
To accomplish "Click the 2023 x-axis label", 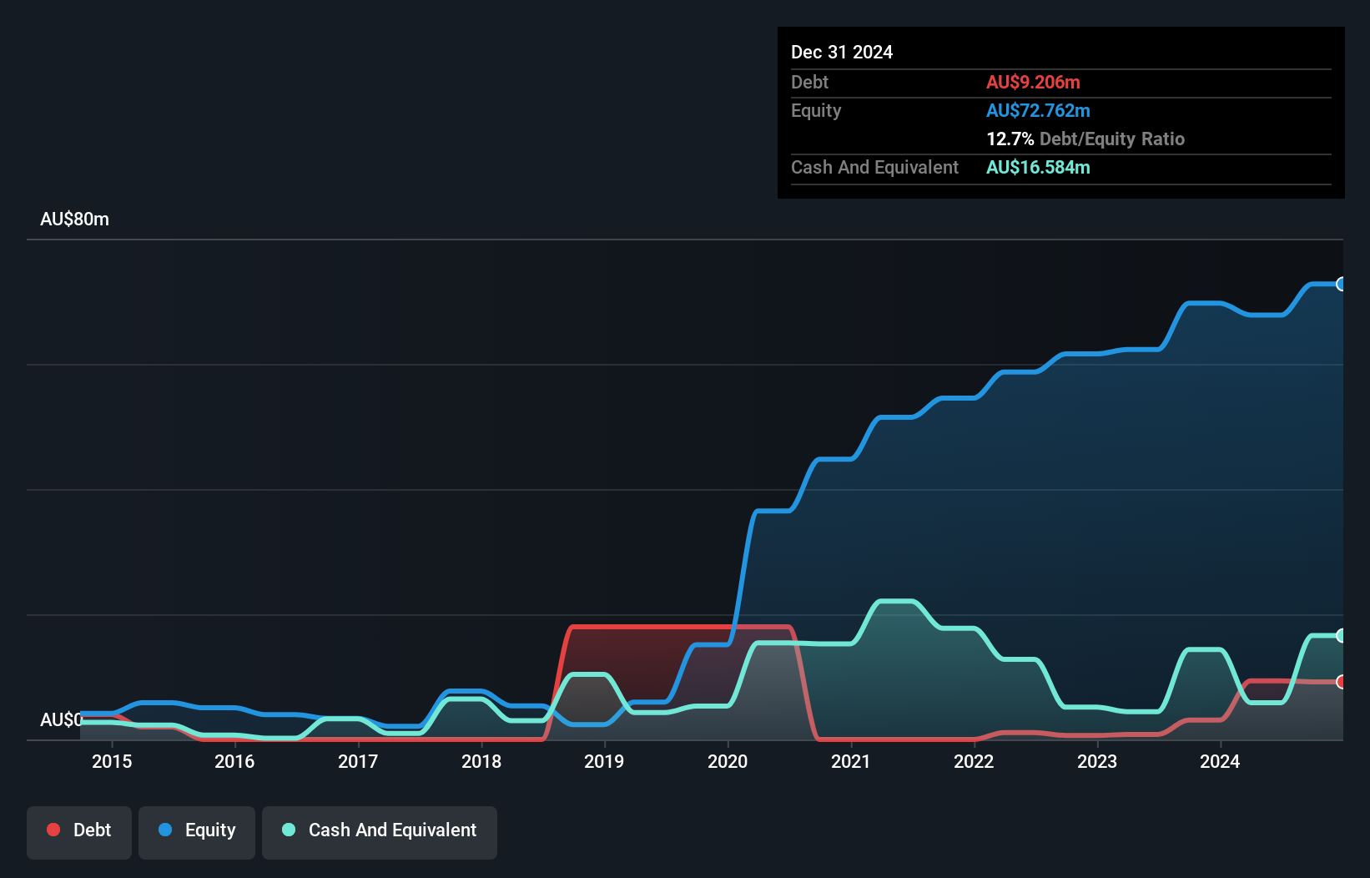I will coord(1097,761).
